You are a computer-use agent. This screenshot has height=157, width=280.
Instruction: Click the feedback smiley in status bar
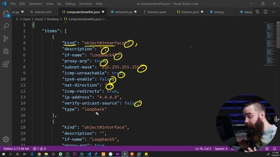[267, 149]
